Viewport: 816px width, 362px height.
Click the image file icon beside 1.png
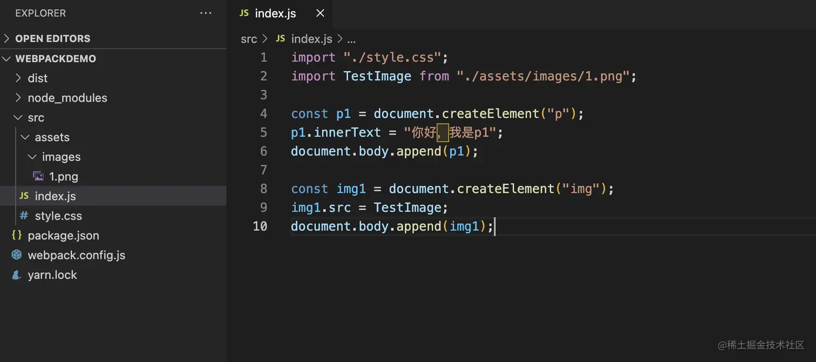[x=38, y=176]
